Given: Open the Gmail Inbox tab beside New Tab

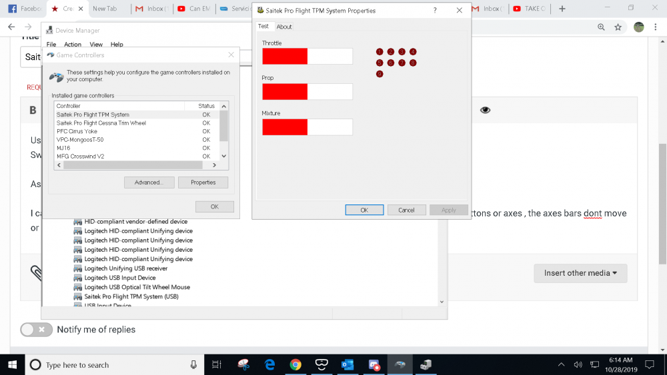Looking at the screenshot, I should point(151,9).
